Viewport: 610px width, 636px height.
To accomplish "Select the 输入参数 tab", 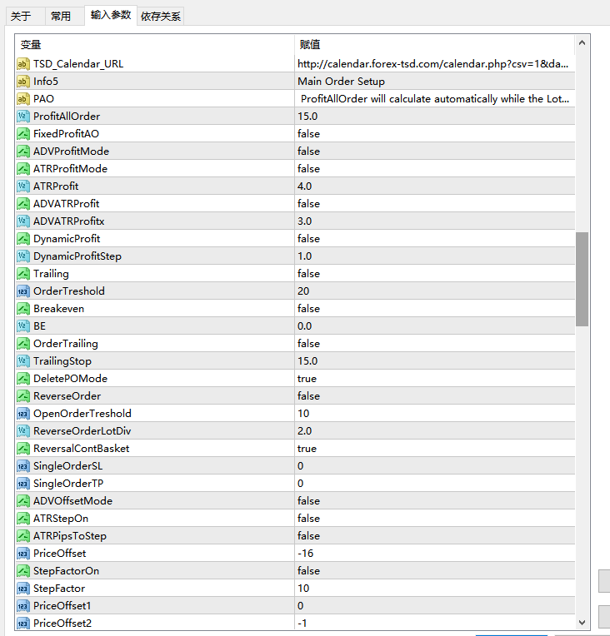I will [111, 15].
